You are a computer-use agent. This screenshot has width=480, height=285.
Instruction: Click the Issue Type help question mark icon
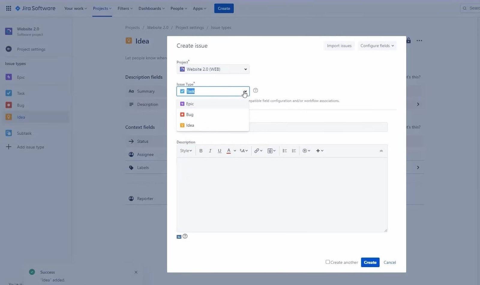[x=255, y=90]
